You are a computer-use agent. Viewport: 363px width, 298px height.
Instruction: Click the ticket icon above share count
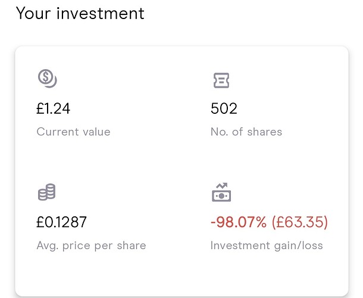click(x=221, y=80)
